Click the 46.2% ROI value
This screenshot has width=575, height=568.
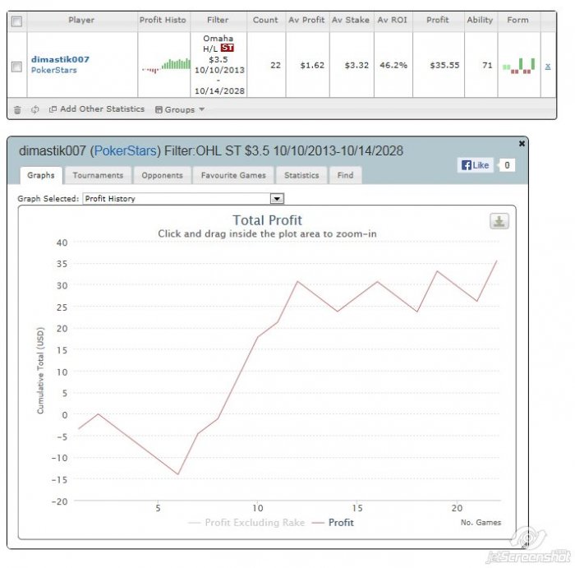[x=393, y=65]
